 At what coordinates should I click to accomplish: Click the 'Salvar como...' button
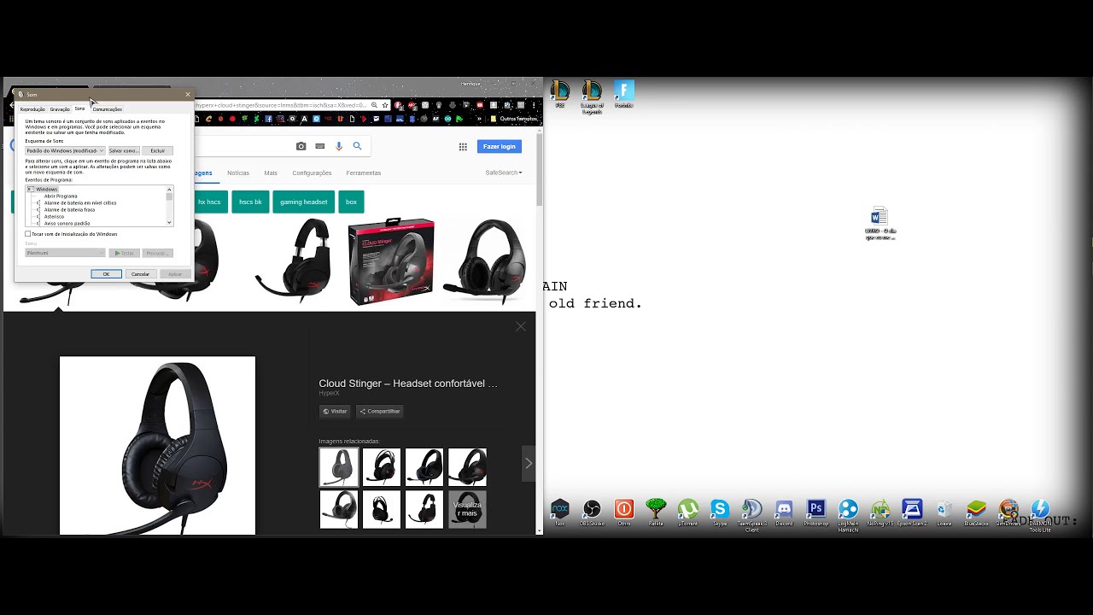pos(124,150)
